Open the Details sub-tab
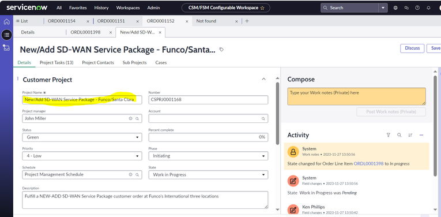 pyautogui.click(x=28, y=32)
